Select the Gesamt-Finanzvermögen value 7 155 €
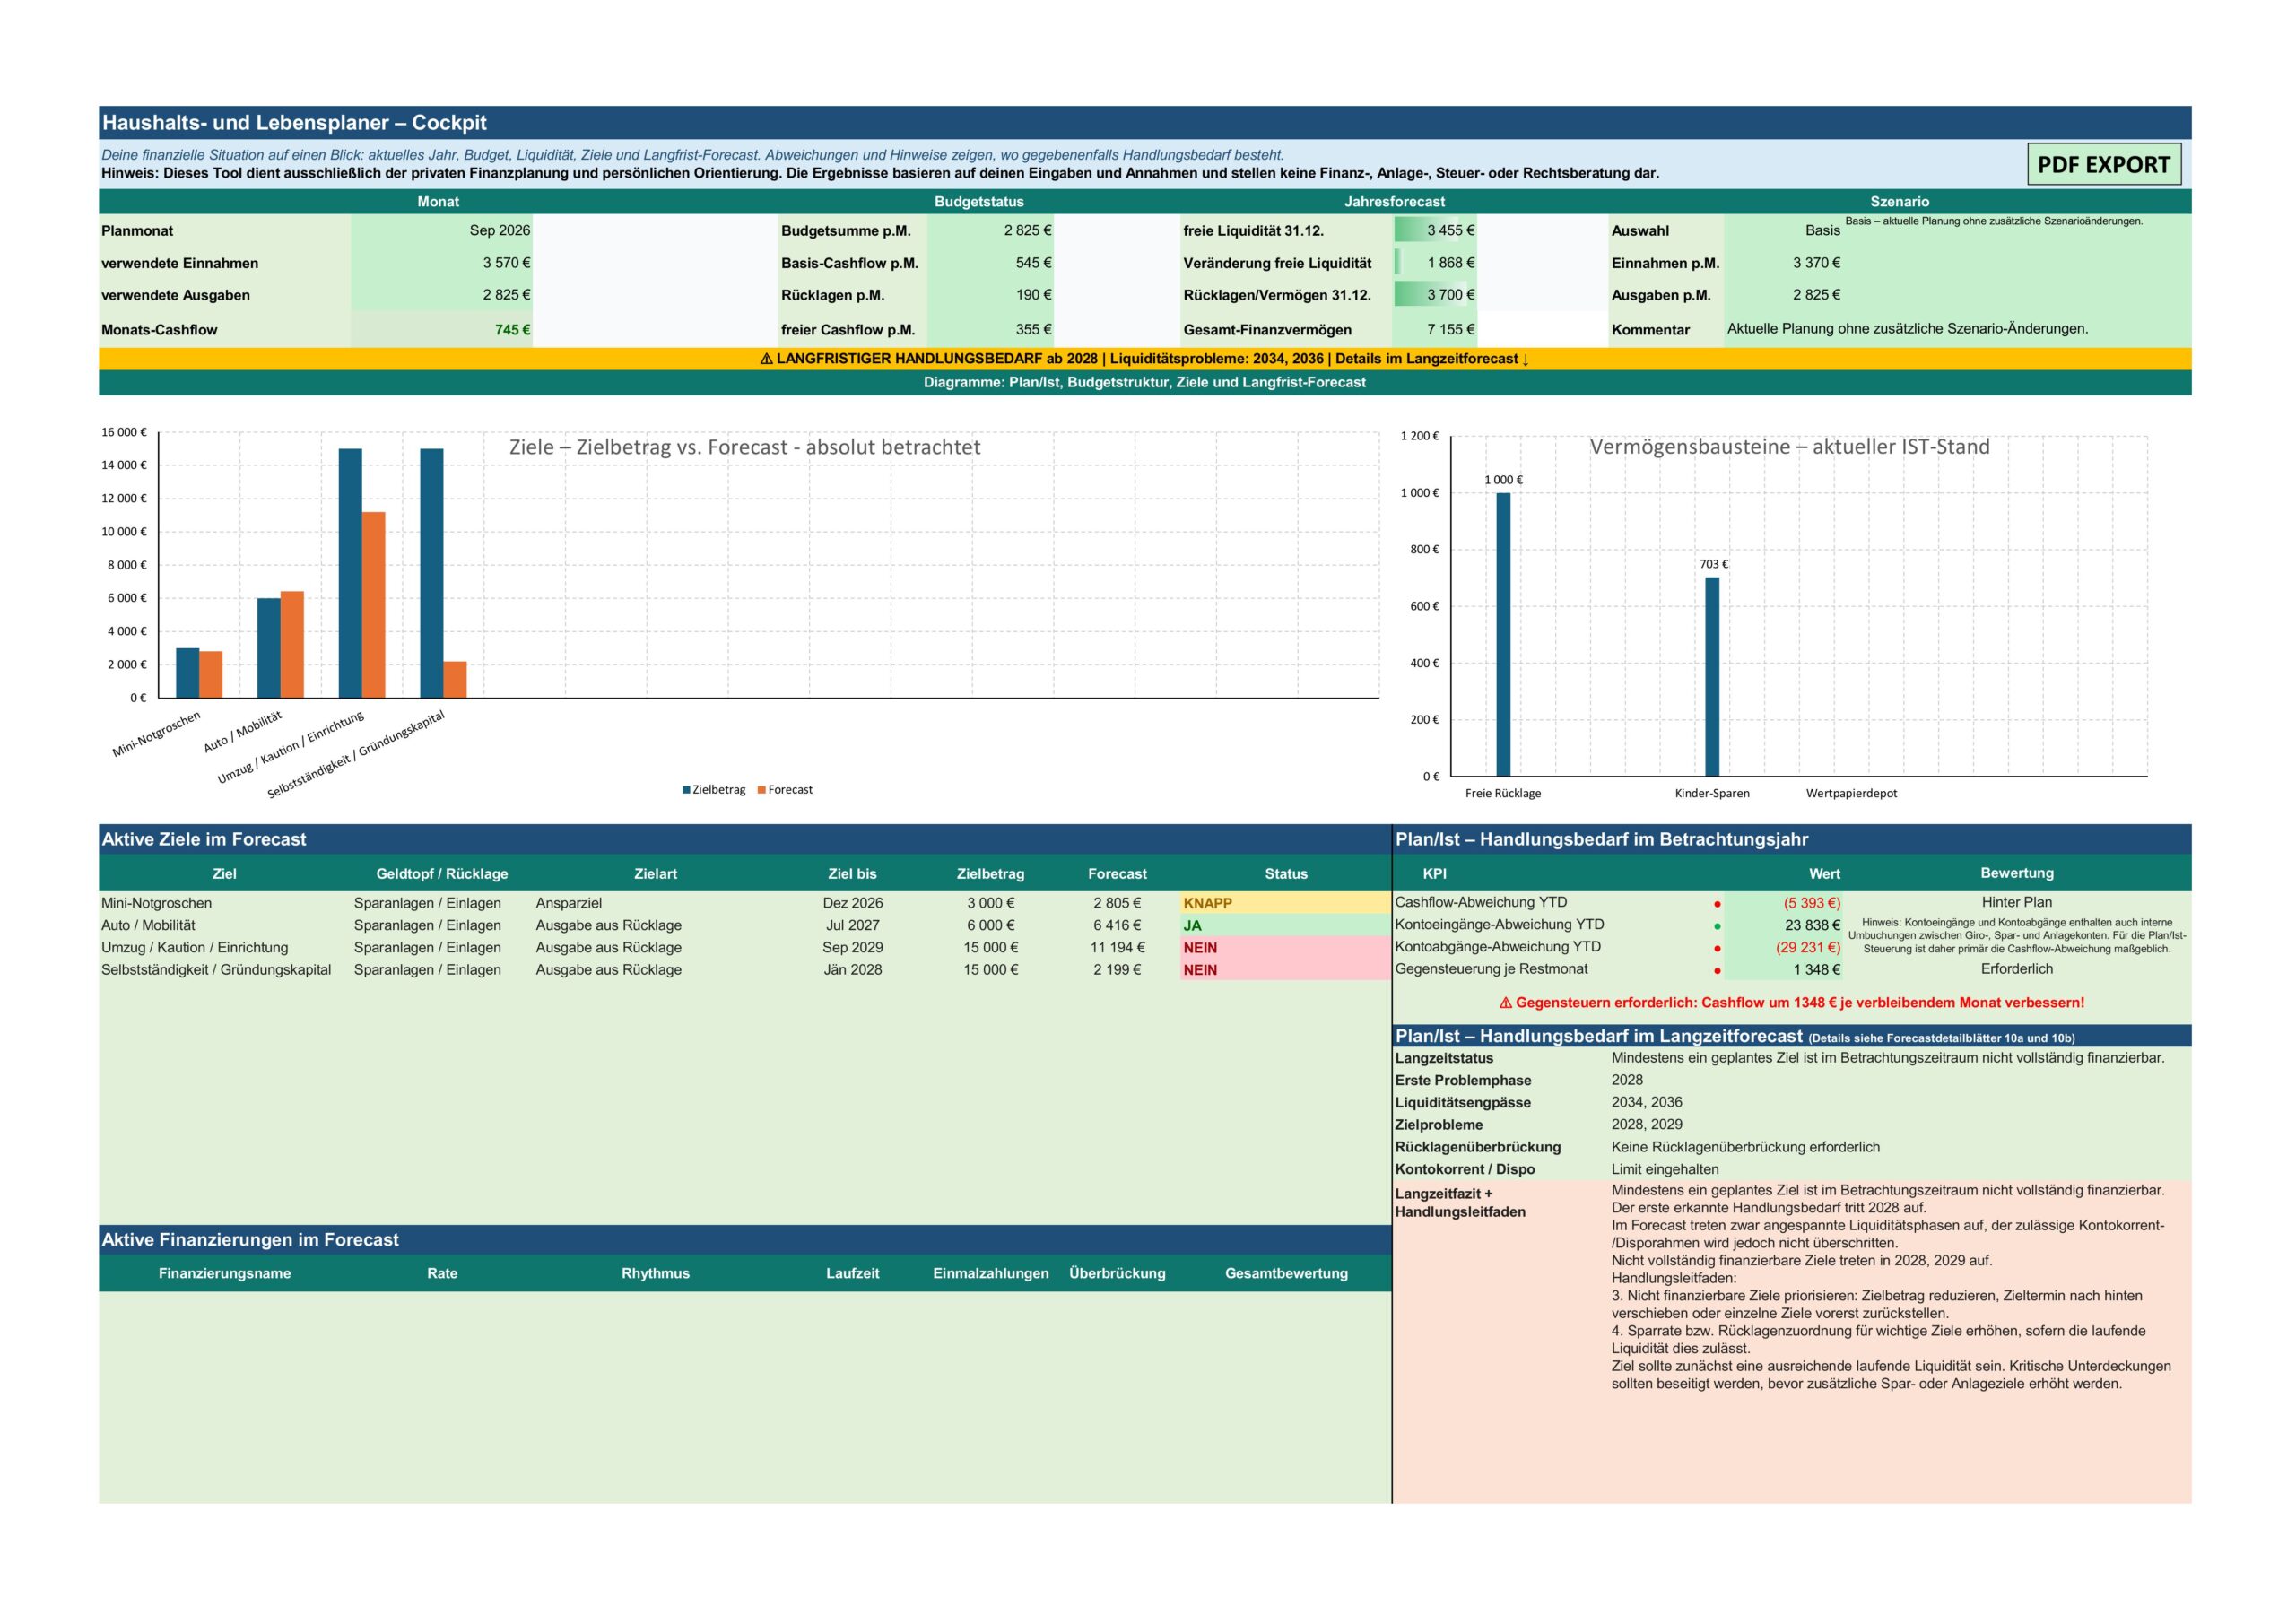Image resolution: width=2296 pixels, height=1624 pixels. click(x=1434, y=329)
